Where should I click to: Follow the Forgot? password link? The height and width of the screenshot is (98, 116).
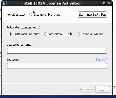point(101,59)
